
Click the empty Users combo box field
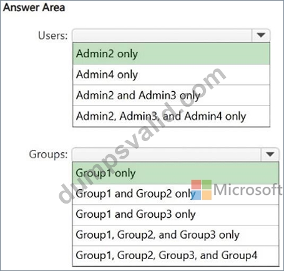pyautogui.click(x=162, y=35)
